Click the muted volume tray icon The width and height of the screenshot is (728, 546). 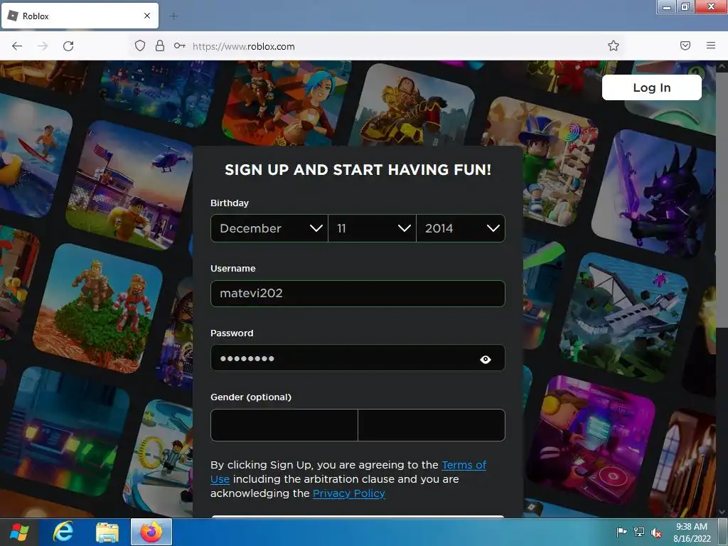pyautogui.click(x=656, y=532)
